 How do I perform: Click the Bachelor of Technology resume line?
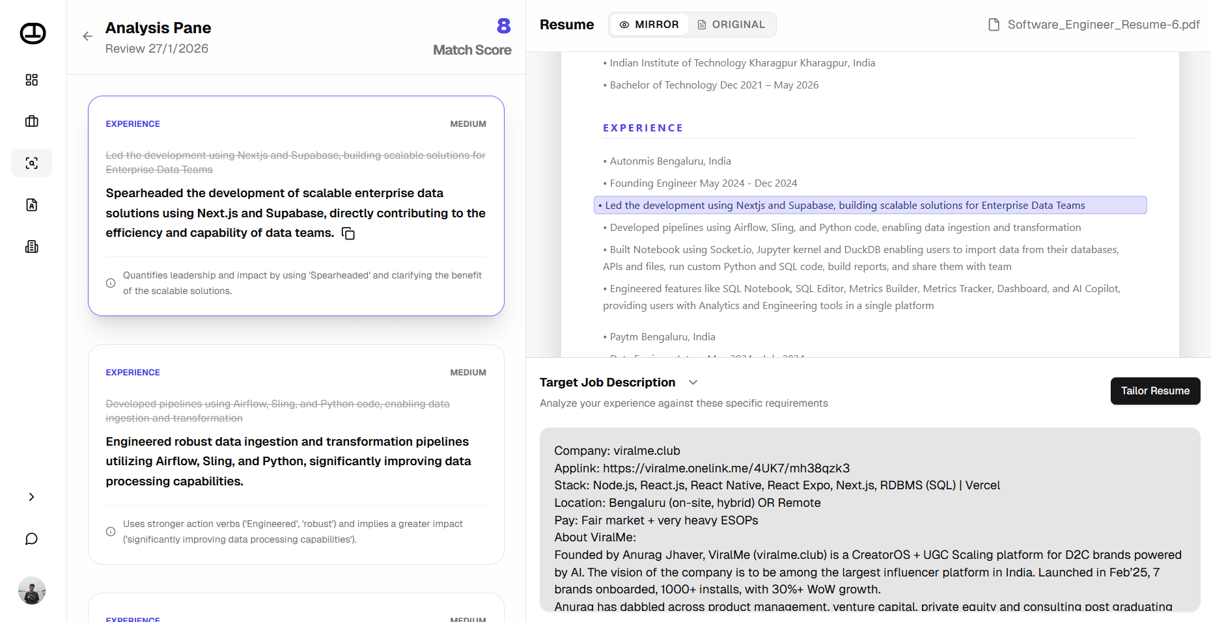(711, 85)
